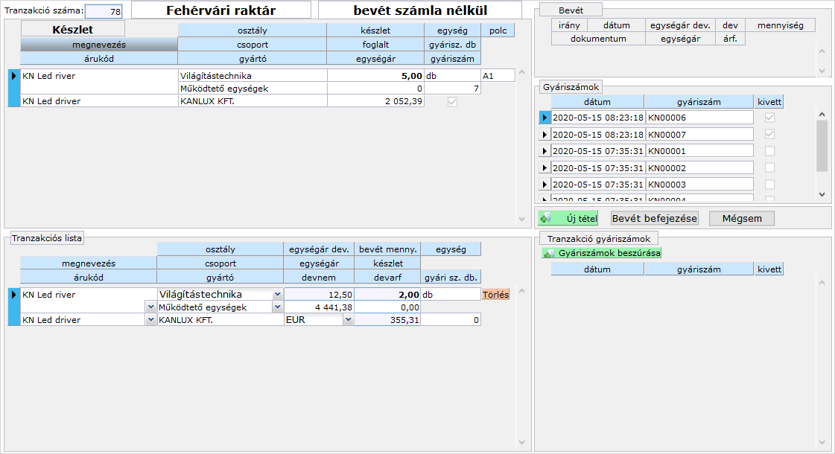Select the row marker arrow for KN00002
Image resolution: width=835 pixels, height=454 pixels.
tap(544, 168)
